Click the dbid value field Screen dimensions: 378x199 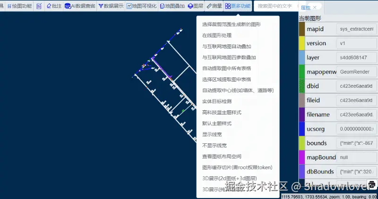(x=357, y=86)
